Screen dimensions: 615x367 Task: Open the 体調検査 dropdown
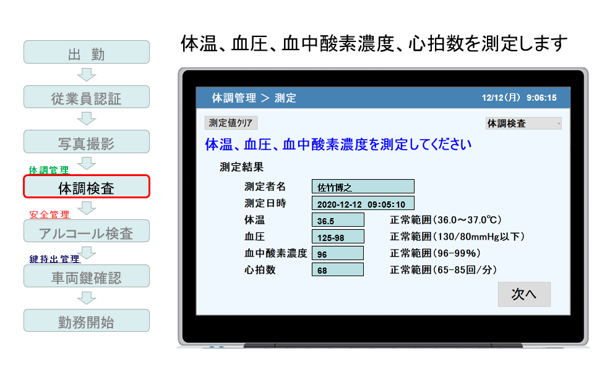tap(523, 124)
